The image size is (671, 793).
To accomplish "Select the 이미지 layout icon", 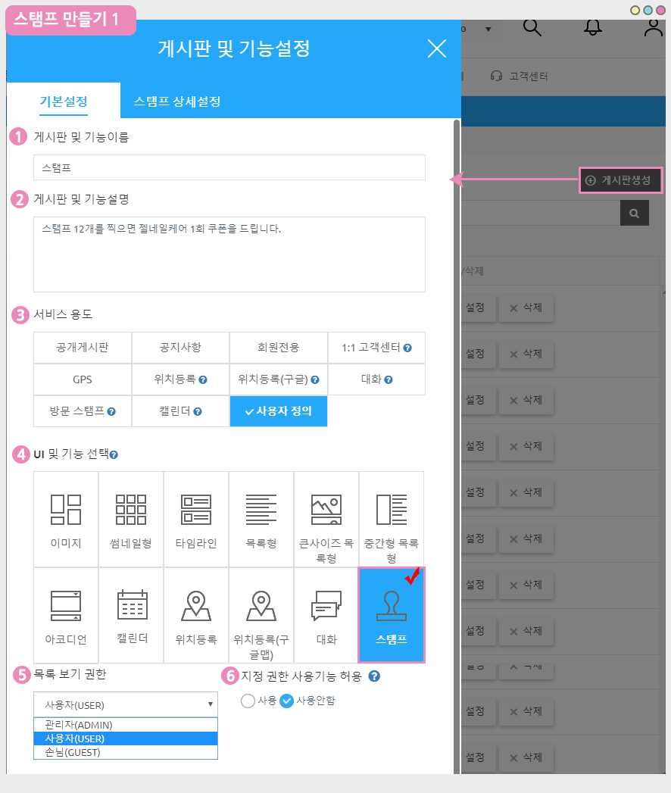I will point(66,519).
